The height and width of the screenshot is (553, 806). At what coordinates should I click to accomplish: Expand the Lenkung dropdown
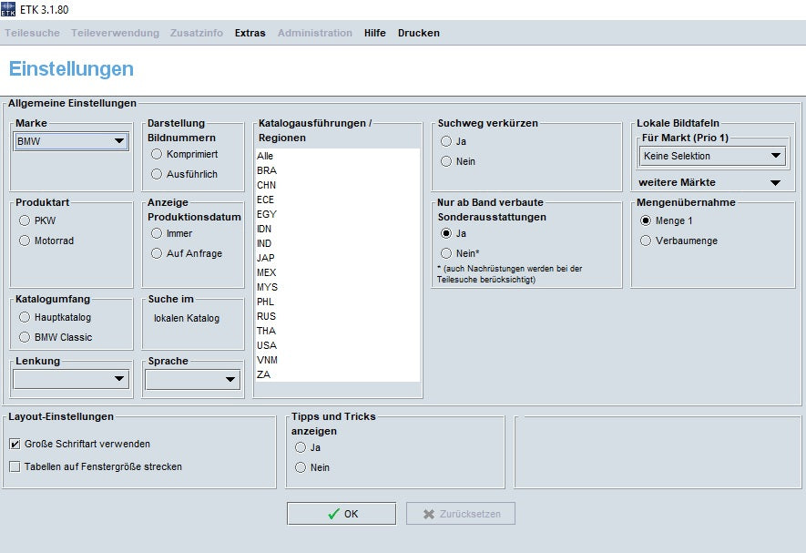point(71,379)
